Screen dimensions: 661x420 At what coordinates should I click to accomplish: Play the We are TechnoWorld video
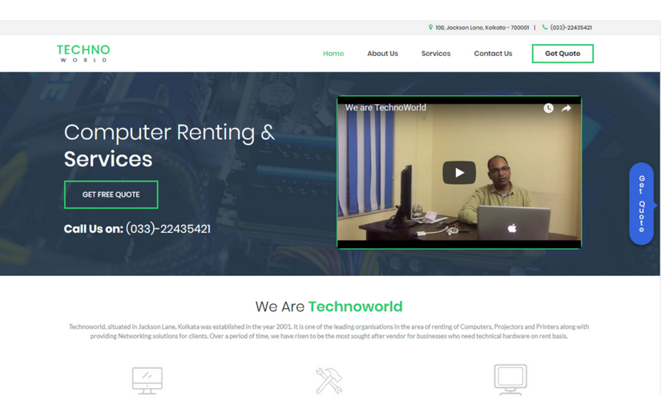(x=459, y=173)
